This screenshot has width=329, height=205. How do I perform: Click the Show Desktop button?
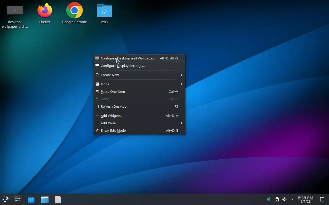point(322,199)
